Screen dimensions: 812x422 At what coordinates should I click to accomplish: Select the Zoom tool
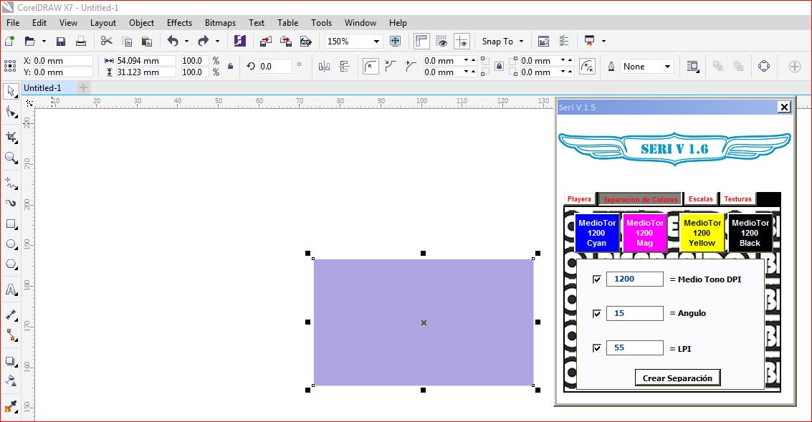click(x=11, y=158)
